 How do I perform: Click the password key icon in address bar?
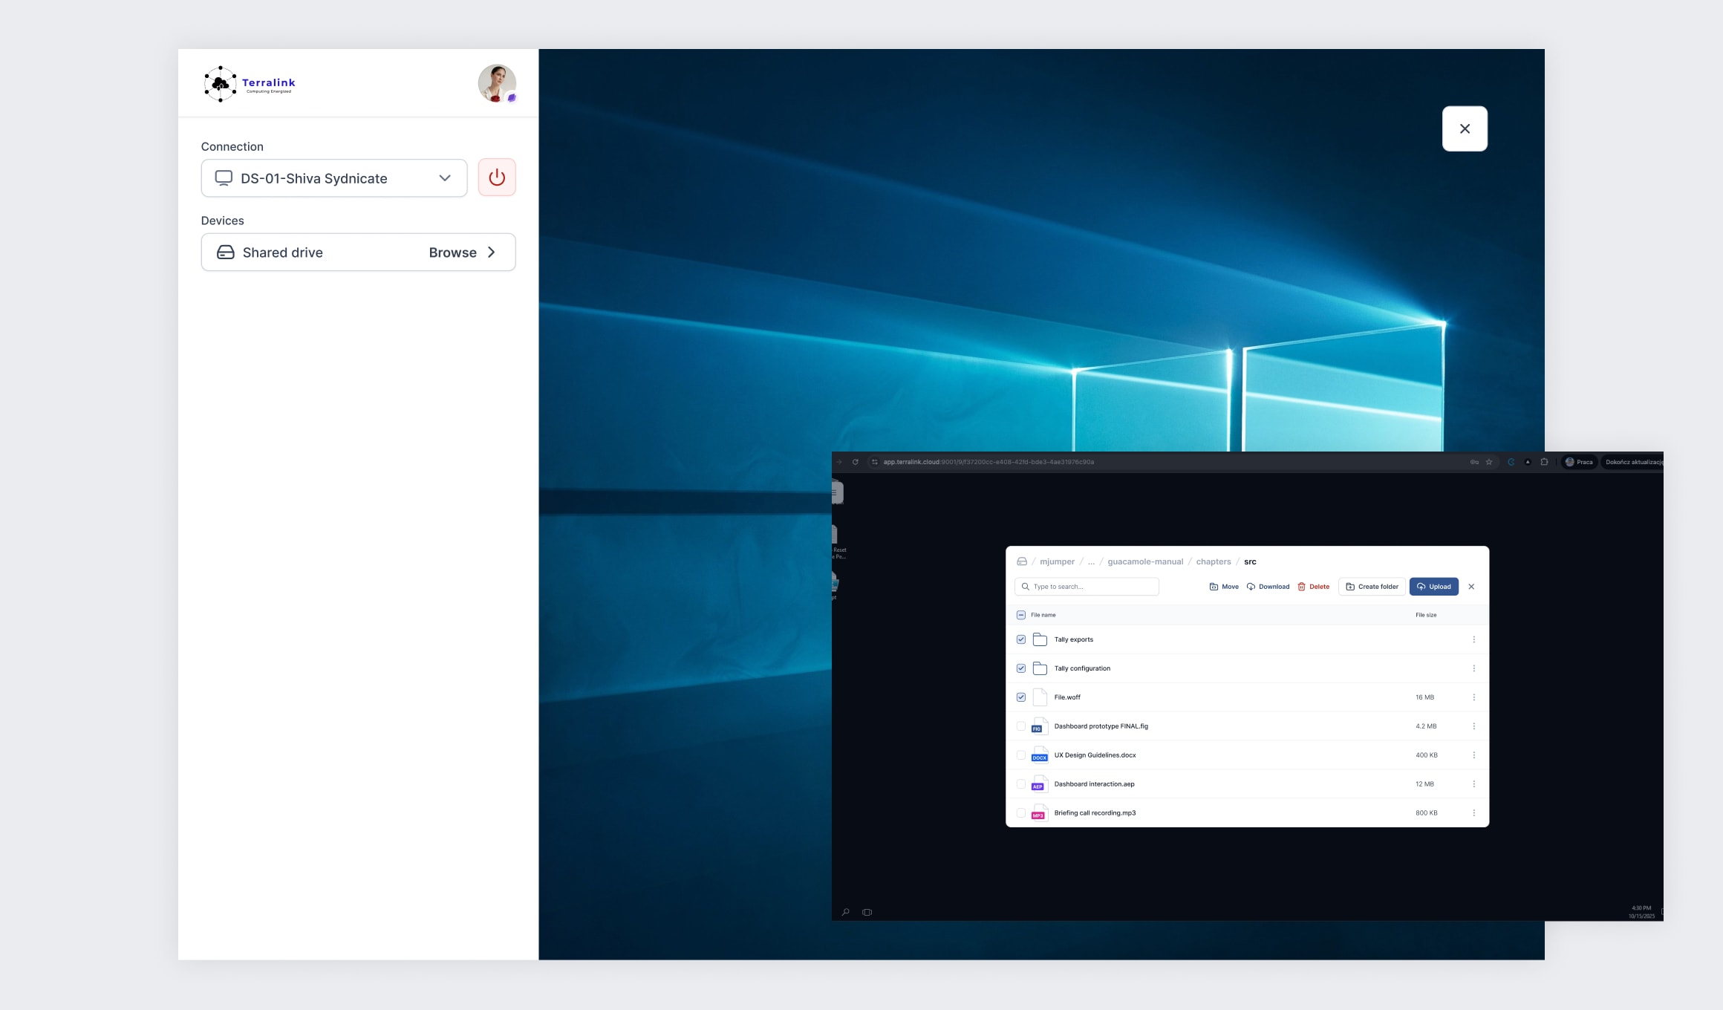1474,462
